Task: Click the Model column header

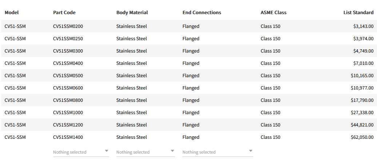Action: [x=12, y=13]
